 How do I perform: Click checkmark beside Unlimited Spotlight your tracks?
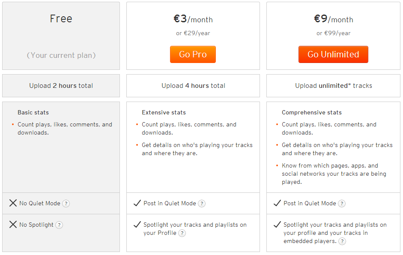[x=278, y=225]
